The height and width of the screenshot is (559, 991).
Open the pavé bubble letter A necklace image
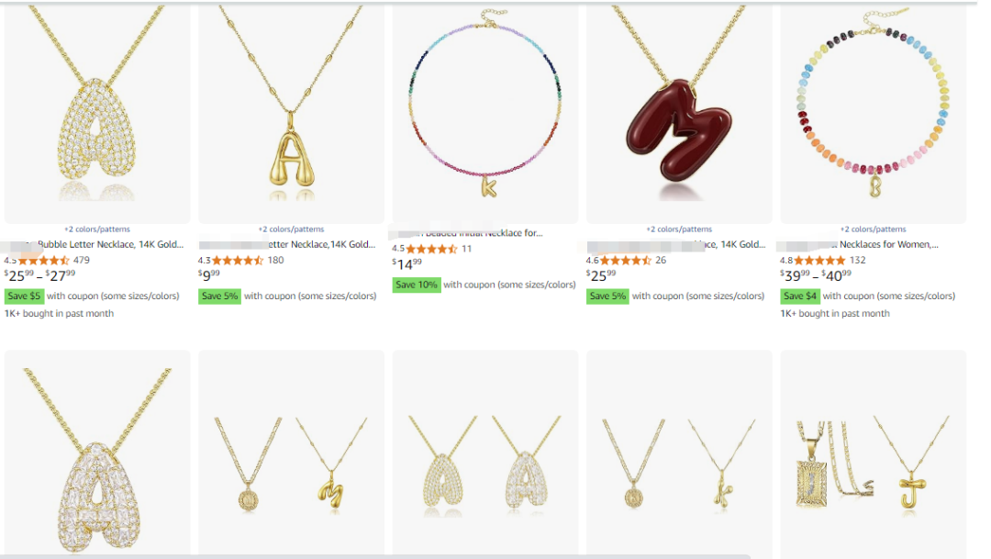(97, 113)
